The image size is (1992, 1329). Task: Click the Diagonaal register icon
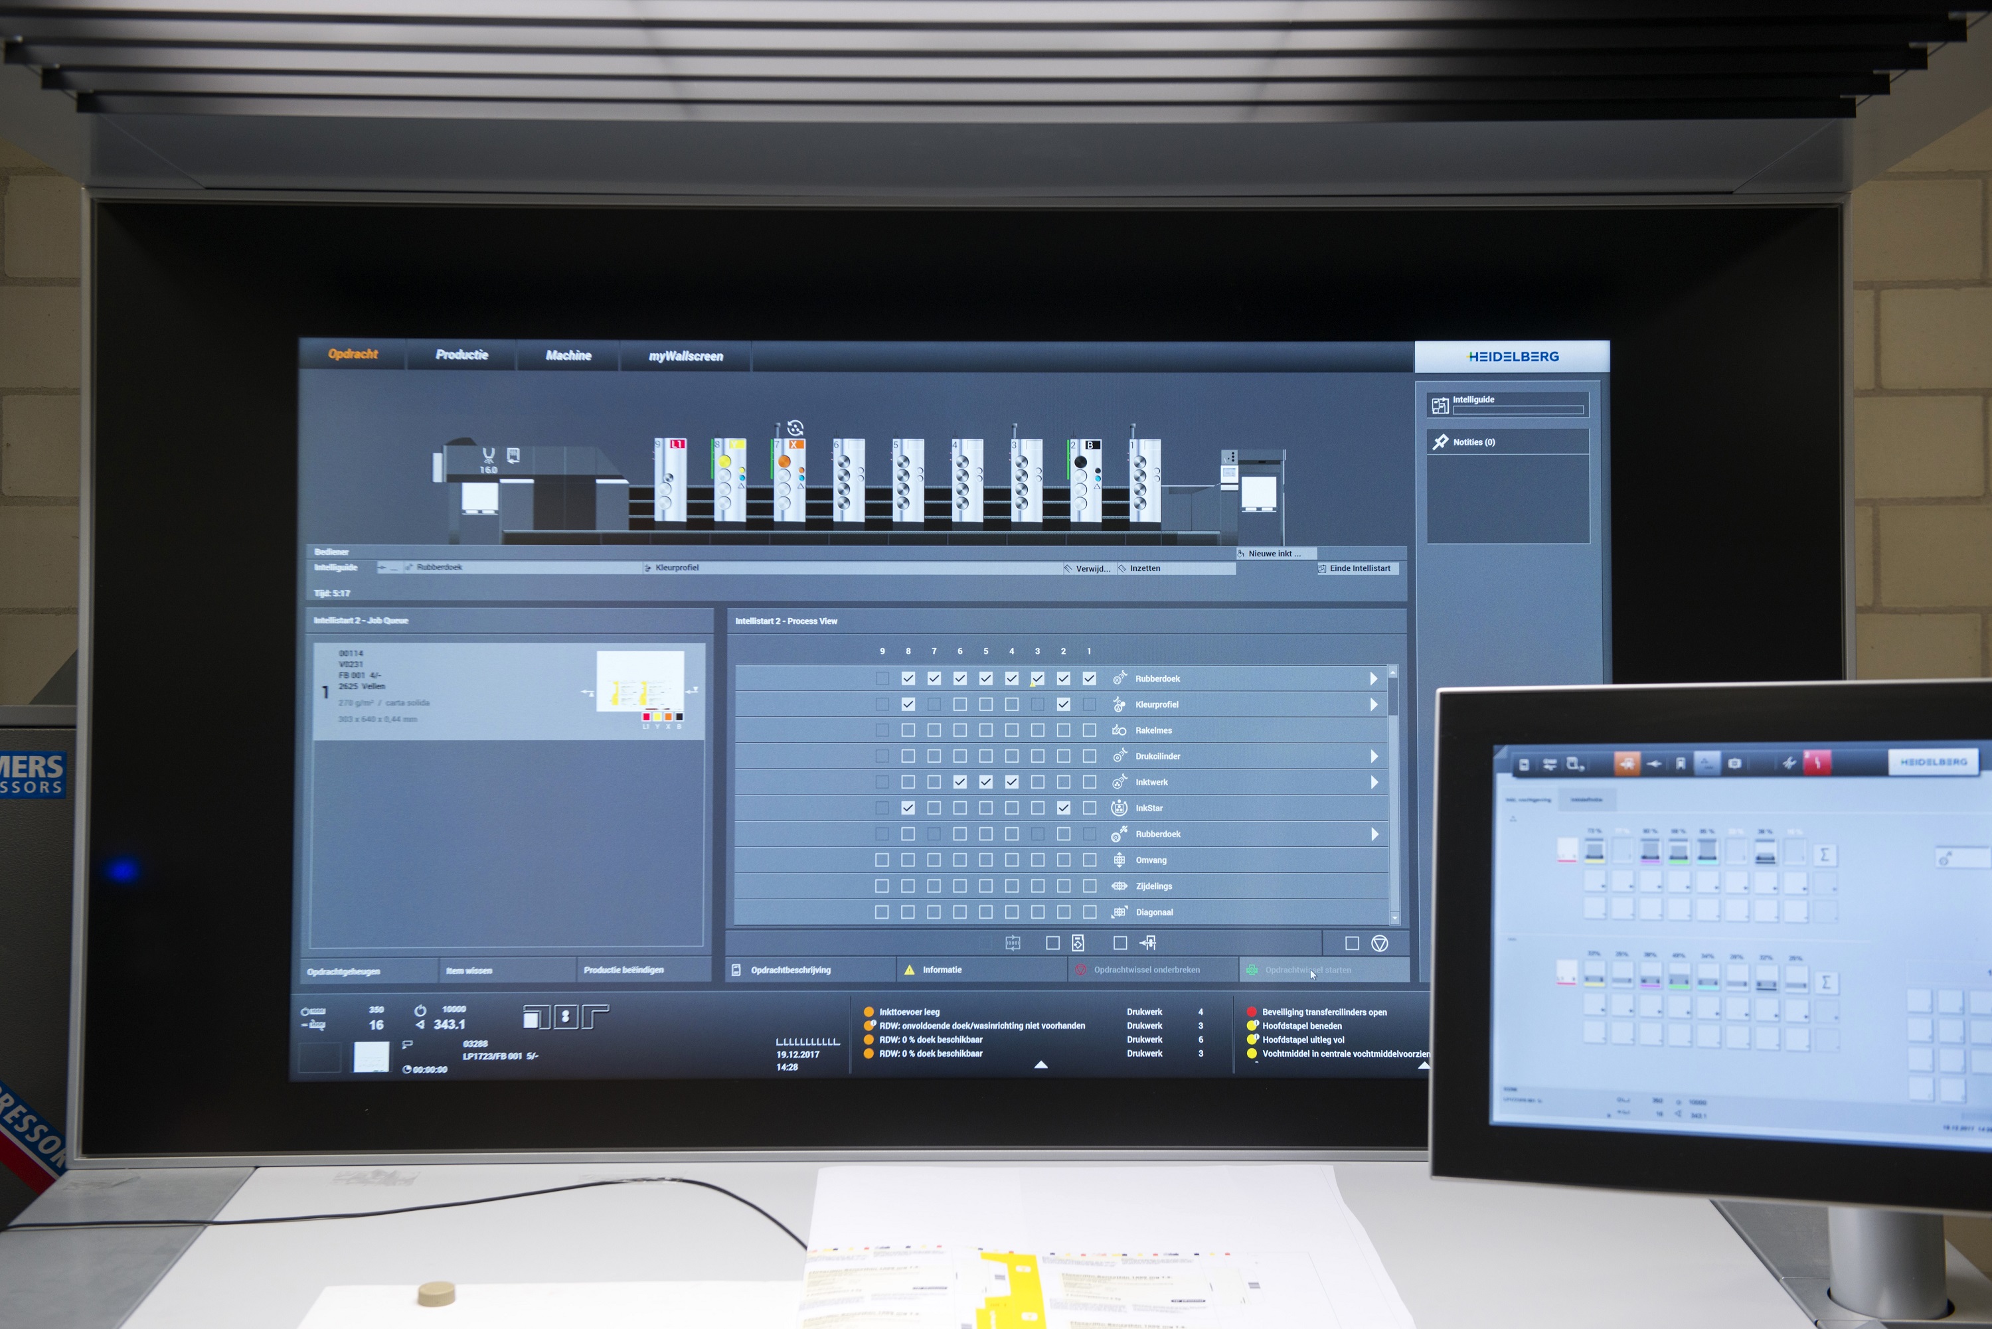1119,912
